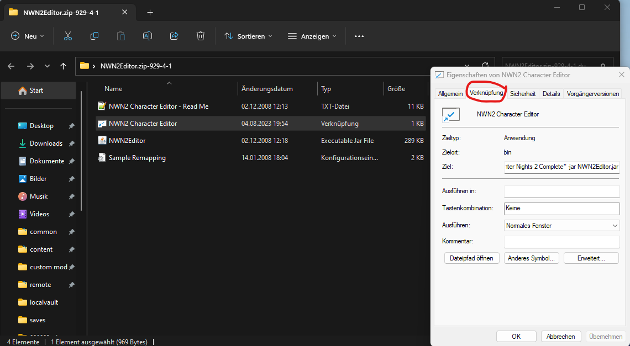This screenshot has width=630, height=346.
Task: Switch to the Sicherheit tab
Action: 523,93
